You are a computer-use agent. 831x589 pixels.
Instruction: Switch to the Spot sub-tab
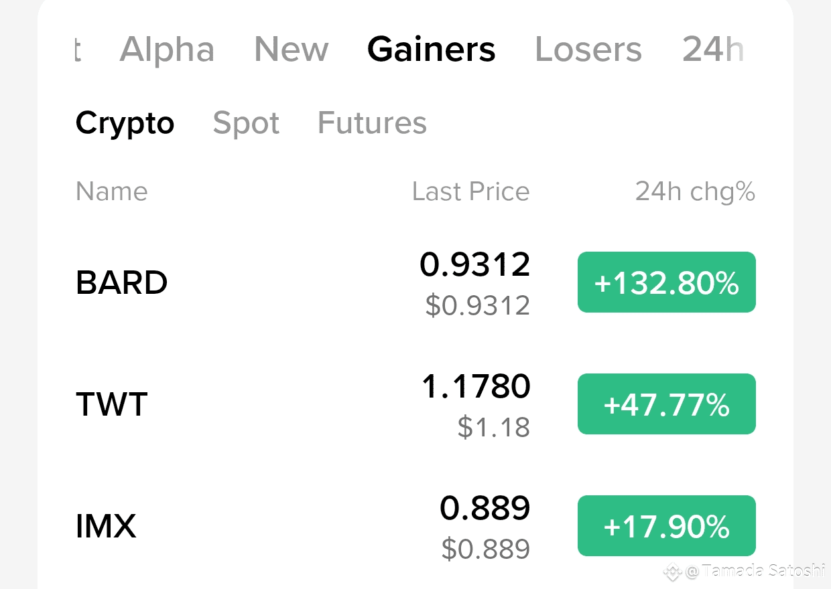[246, 123]
